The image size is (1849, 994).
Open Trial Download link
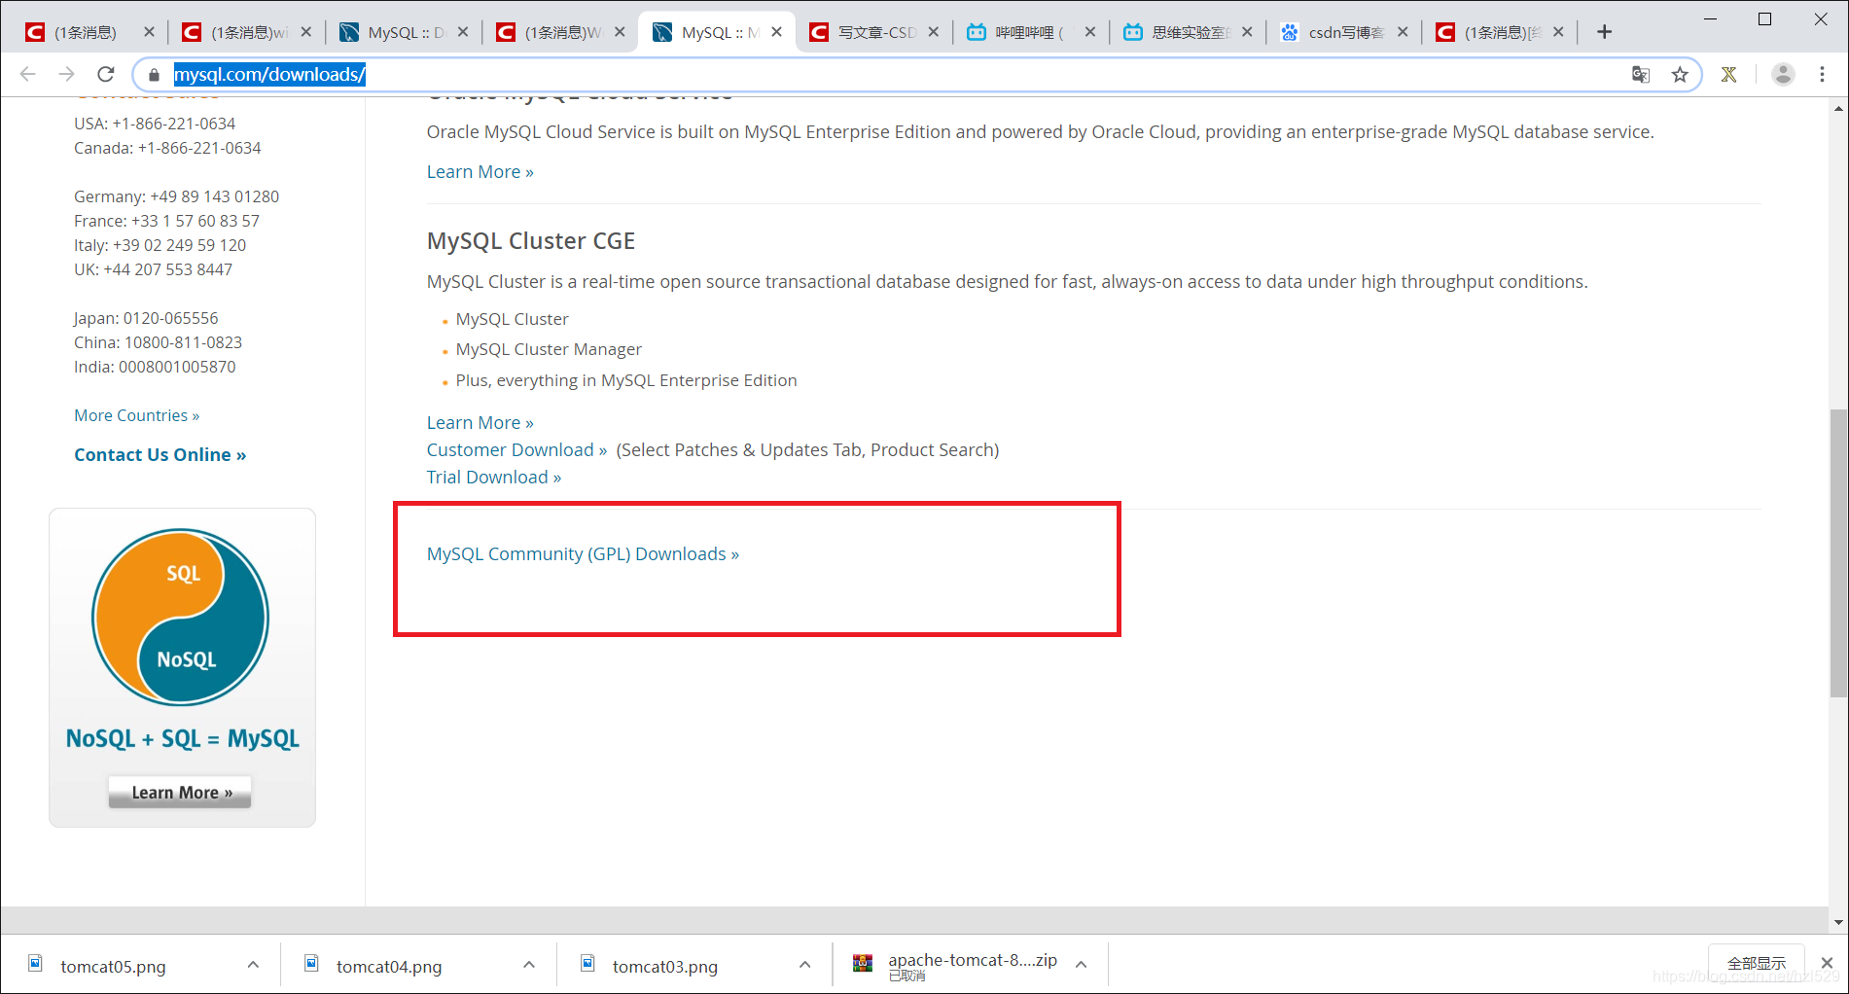[493, 477]
